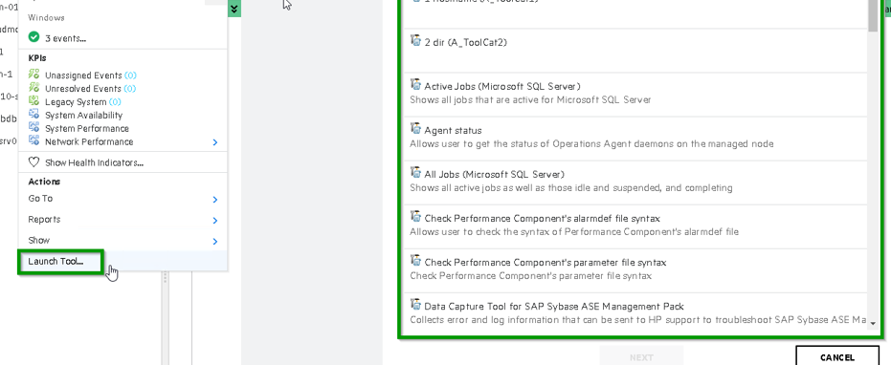Click the Agent status description text

pos(591,144)
